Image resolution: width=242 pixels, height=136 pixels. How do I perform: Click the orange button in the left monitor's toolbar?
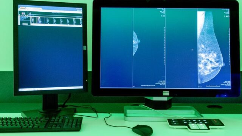point(23,8)
